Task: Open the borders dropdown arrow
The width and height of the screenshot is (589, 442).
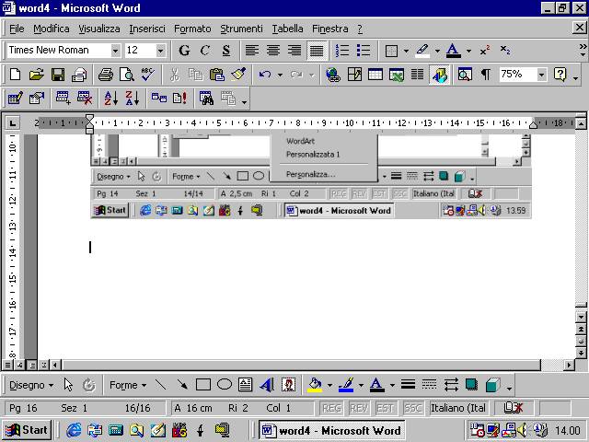Action: (x=406, y=51)
